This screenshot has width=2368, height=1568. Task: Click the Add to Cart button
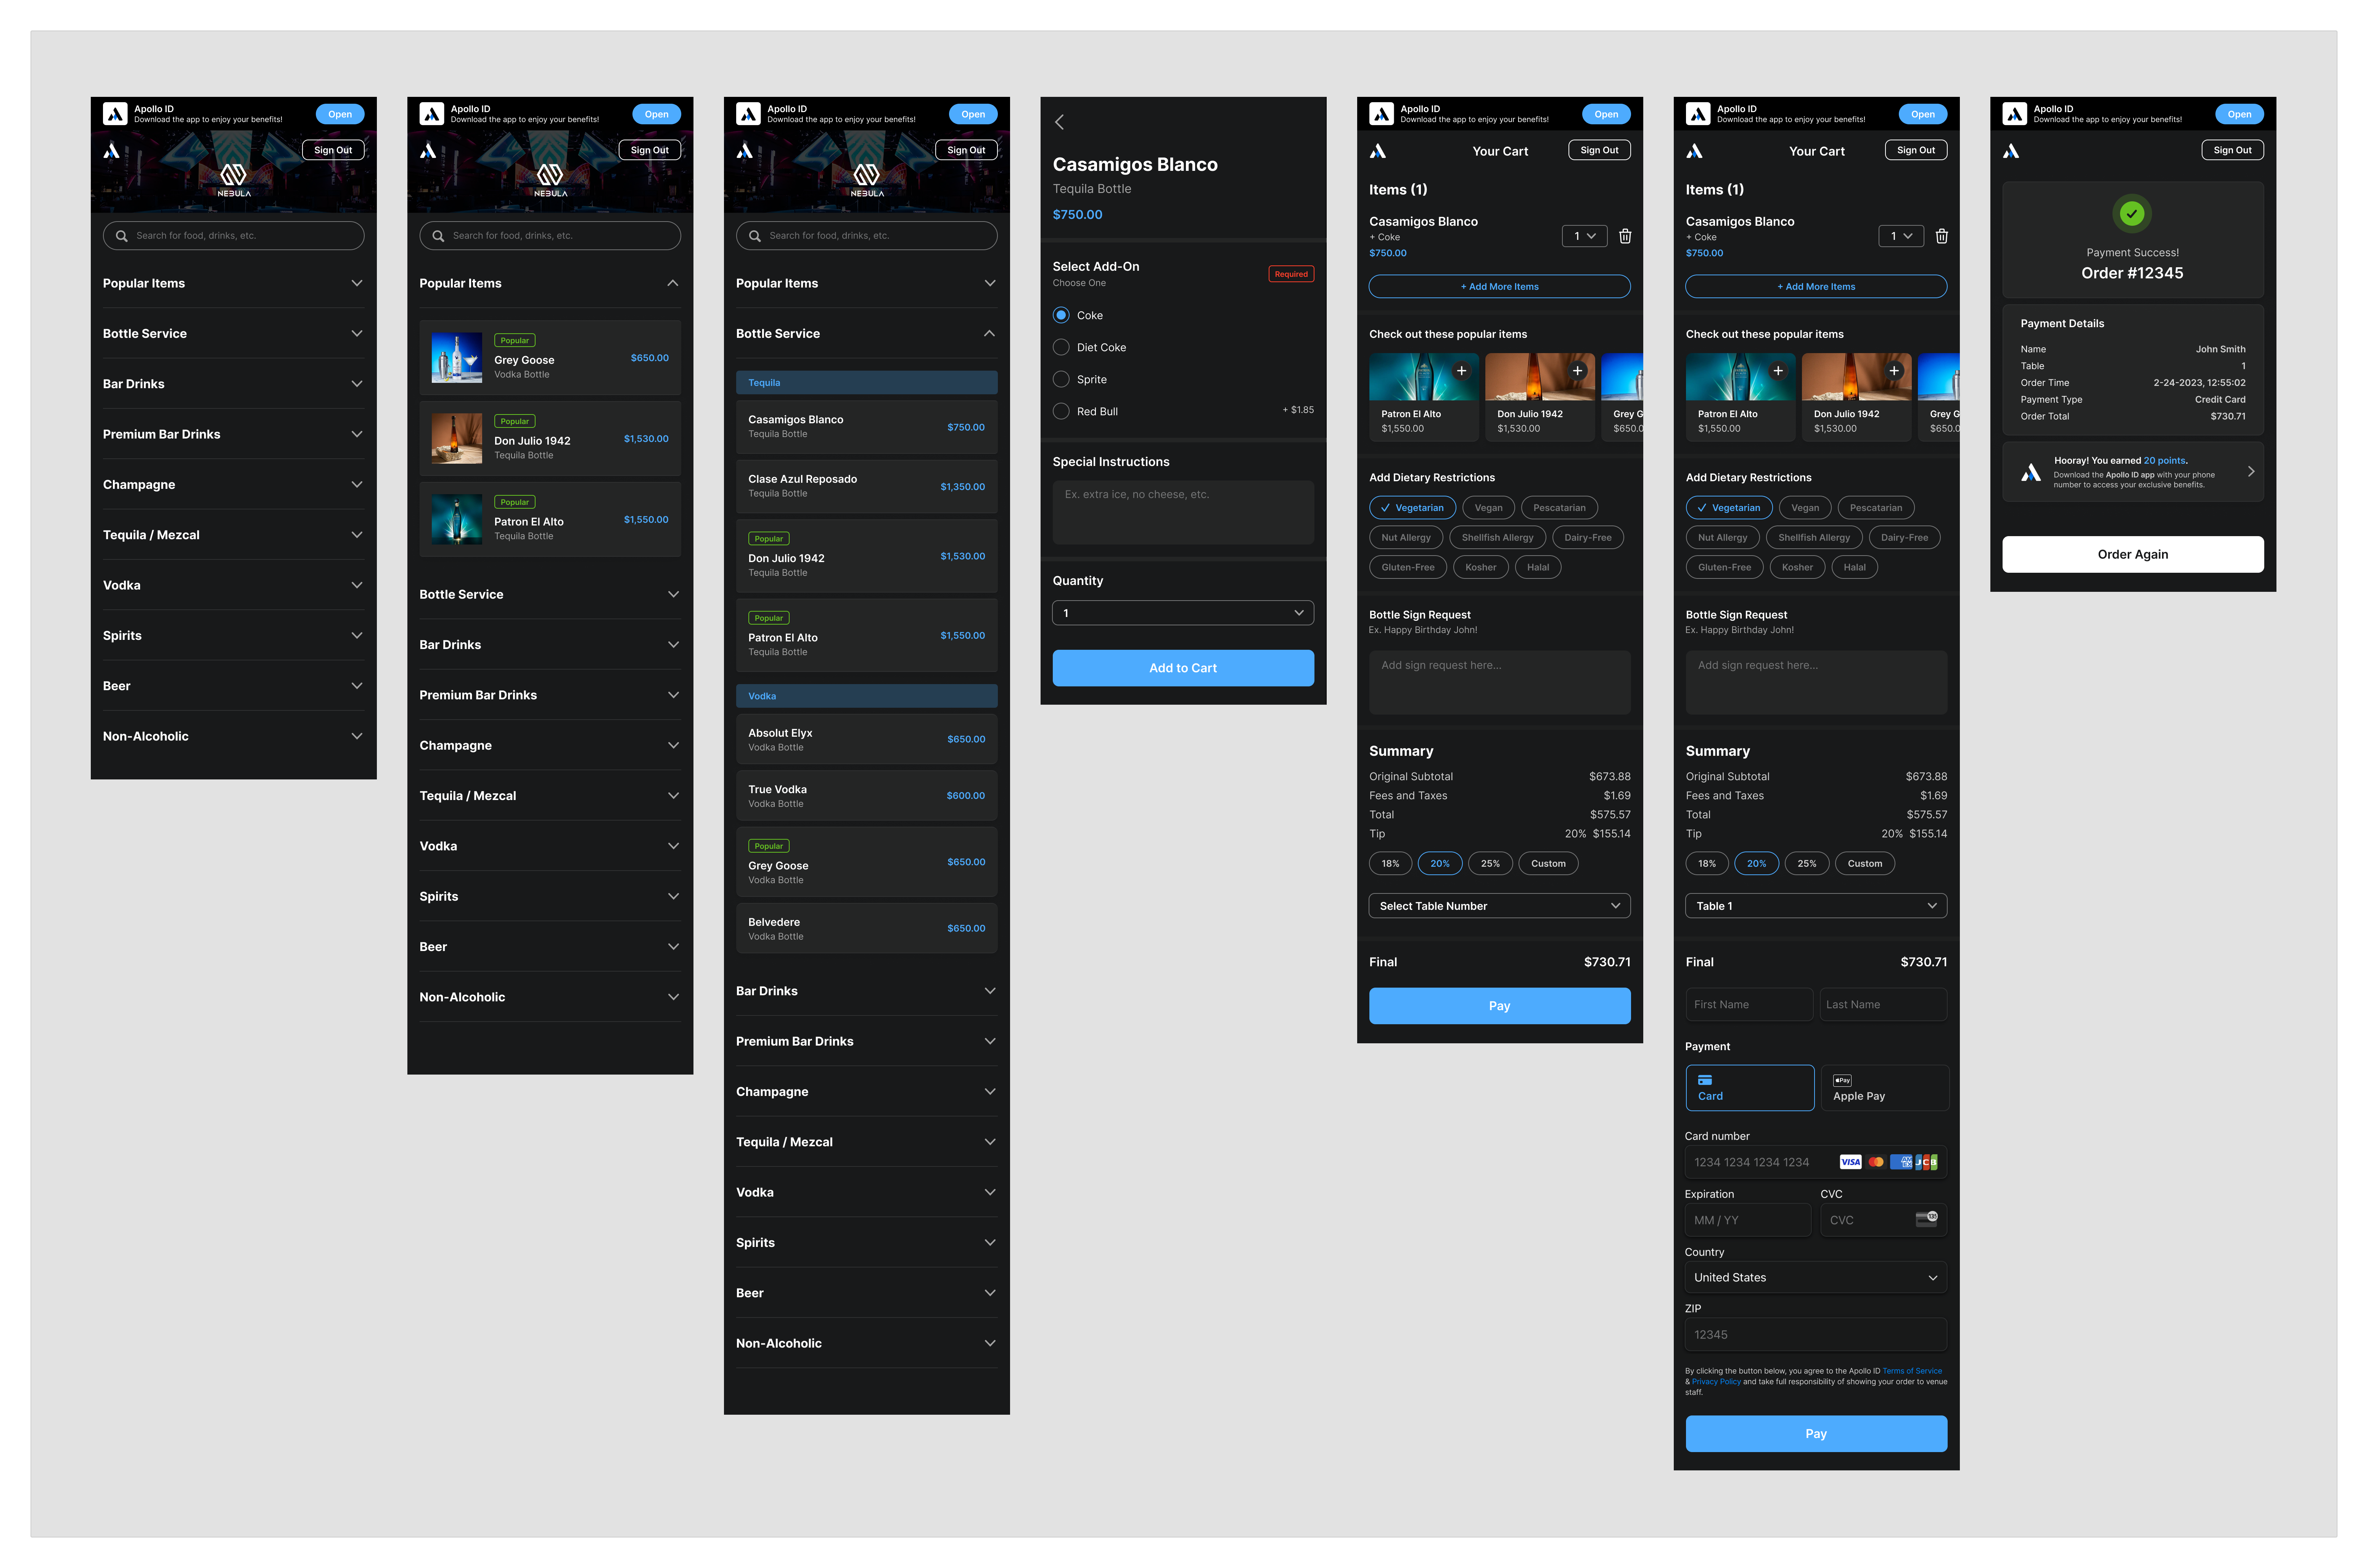point(1183,668)
